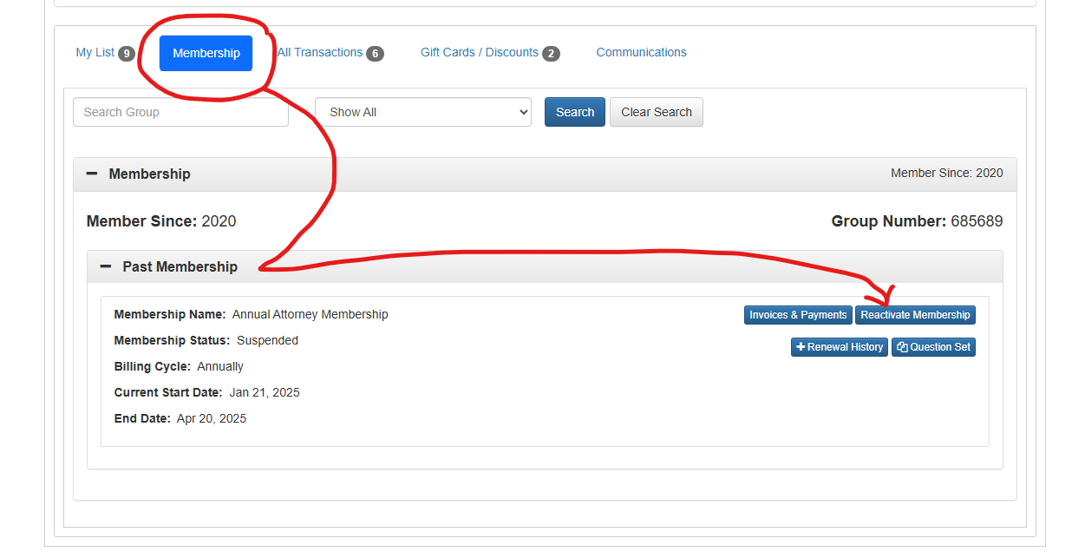Open Invoices & Payments
The image size is (1085, 558).
(798, 315)
